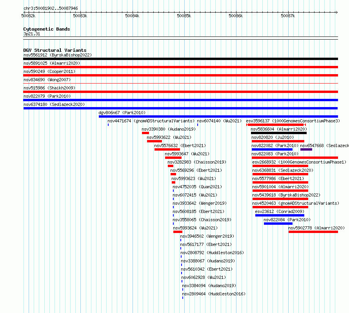Click nsv5836604 (Almarri2020) label
The height and width of the screenshot is (313, 349).
pos(279,129)
